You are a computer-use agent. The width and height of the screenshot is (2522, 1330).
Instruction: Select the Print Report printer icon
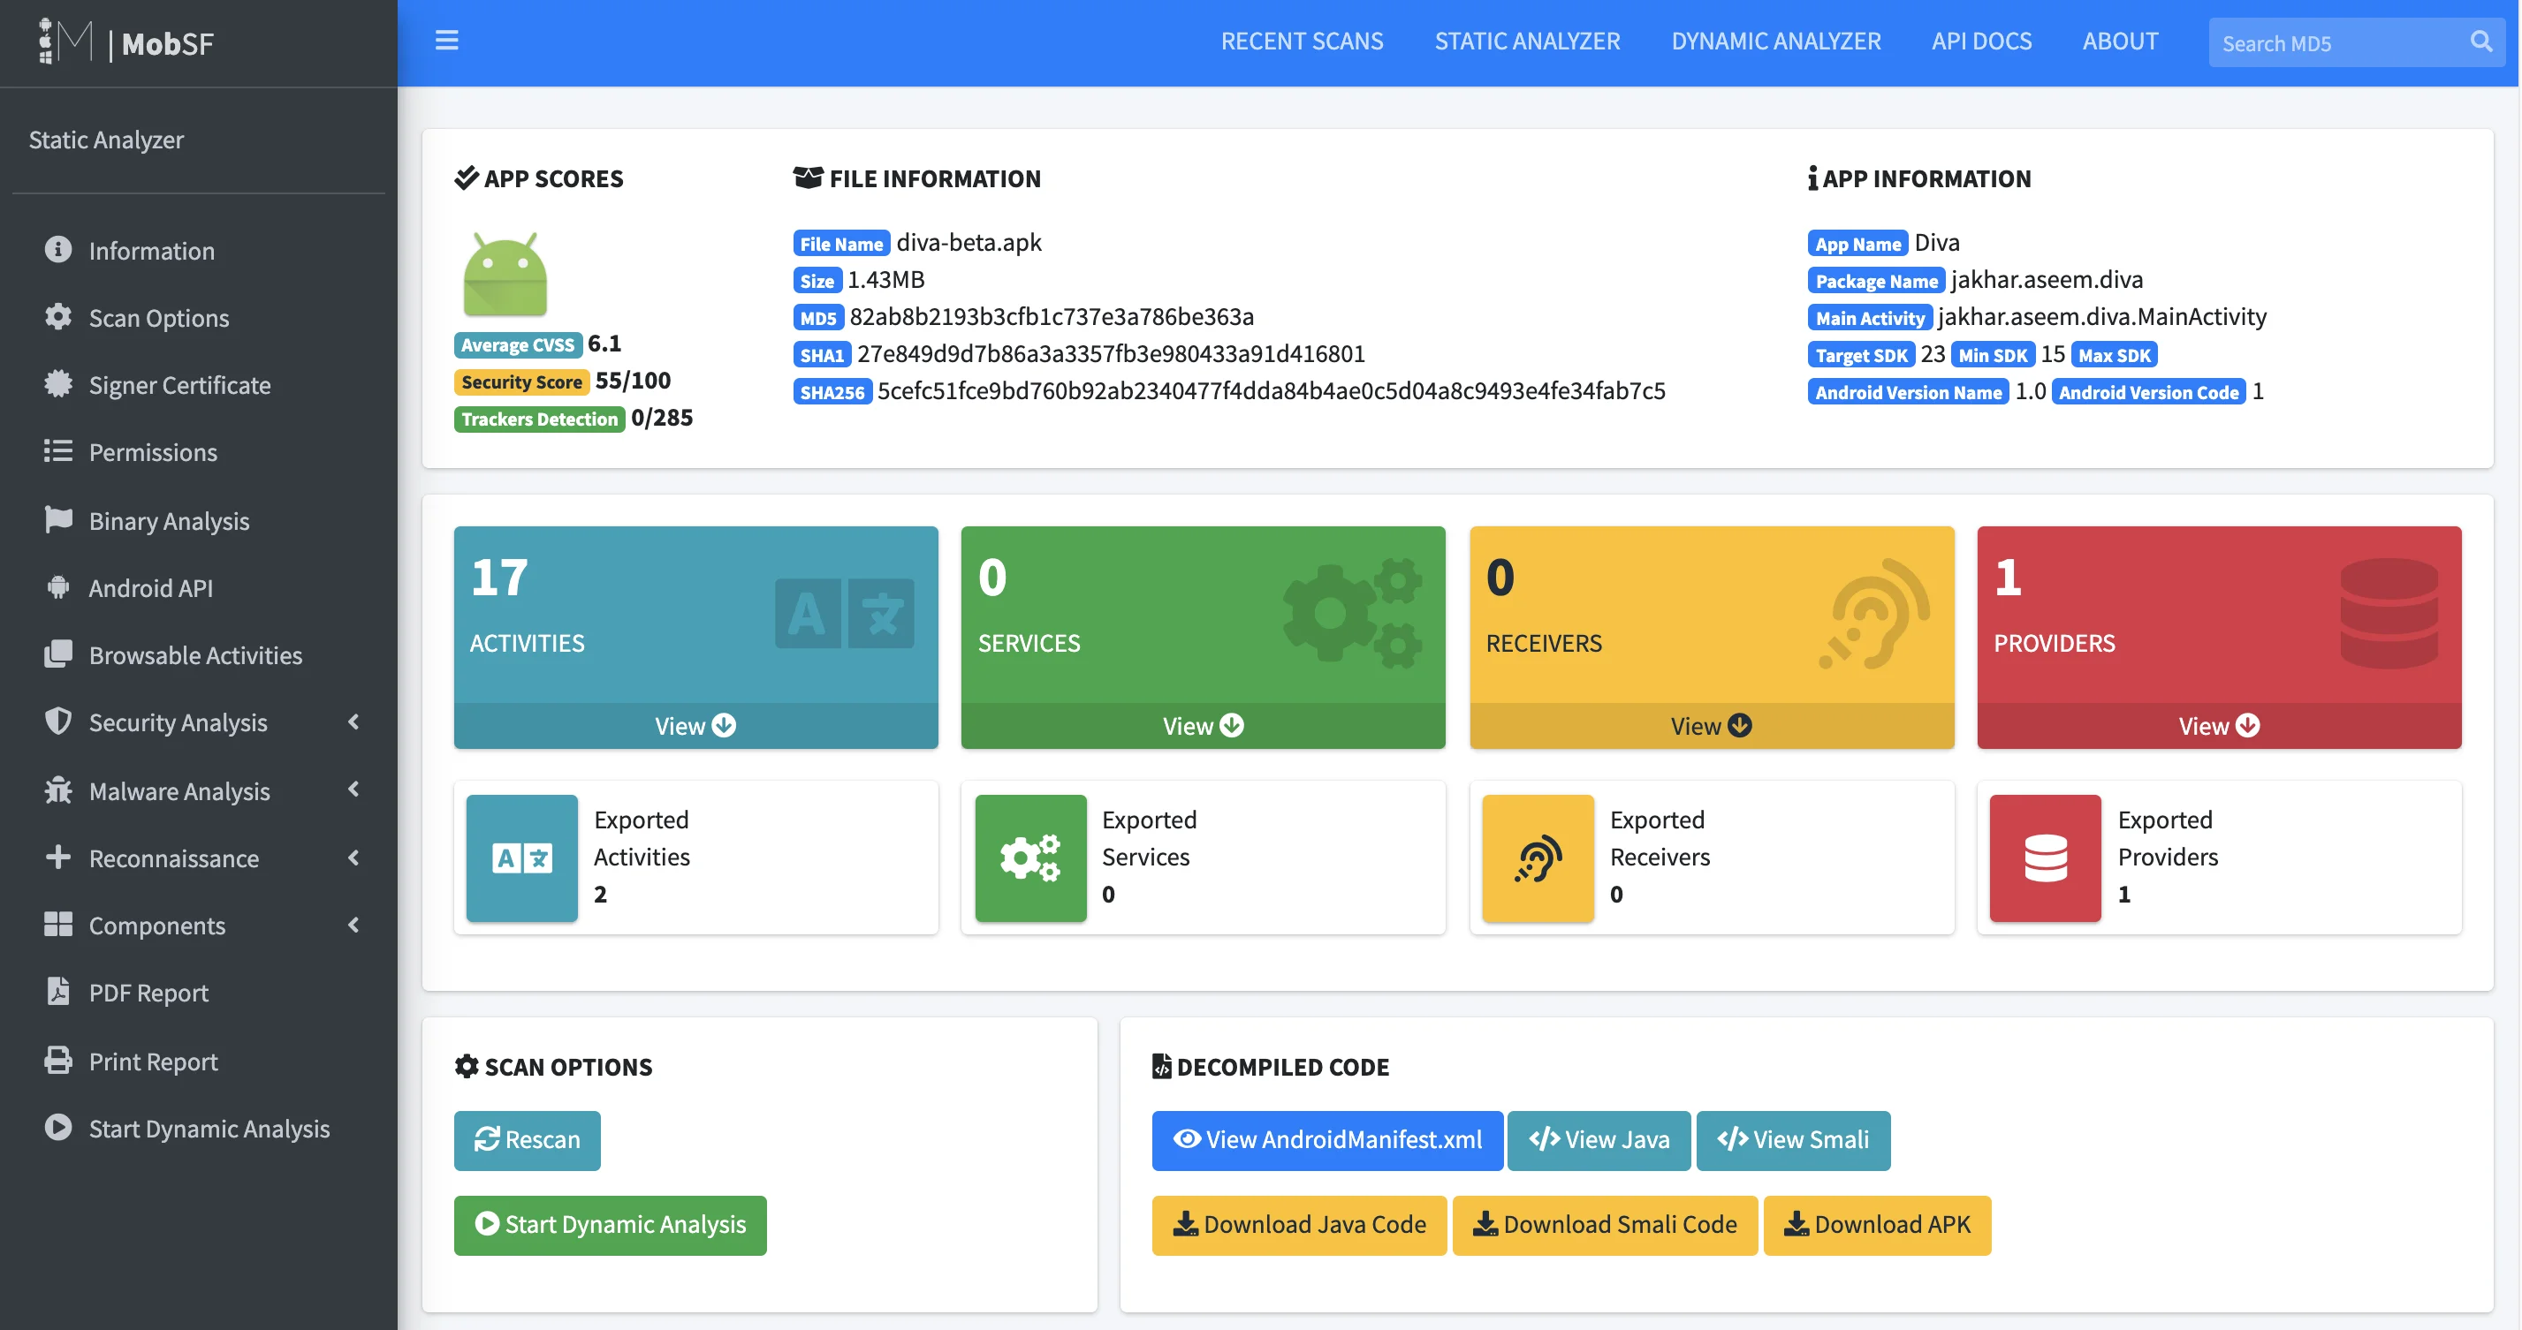pyautogui.click(x=57, y=1061)
